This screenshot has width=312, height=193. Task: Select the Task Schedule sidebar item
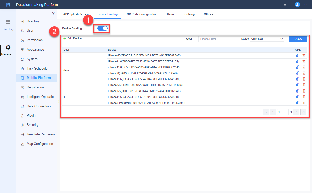(37, 68)
